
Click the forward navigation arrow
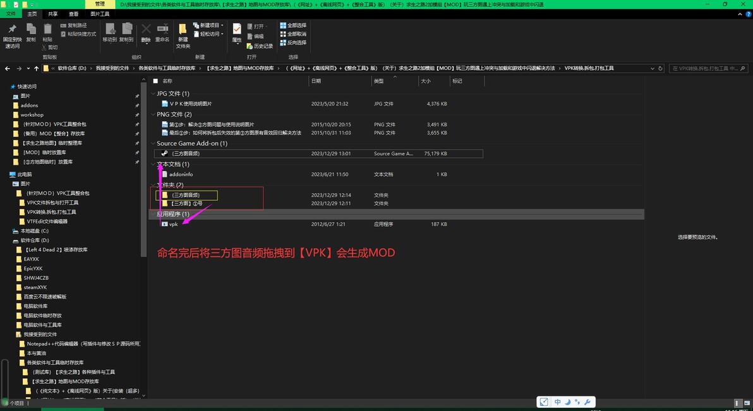tap(19, 69)
